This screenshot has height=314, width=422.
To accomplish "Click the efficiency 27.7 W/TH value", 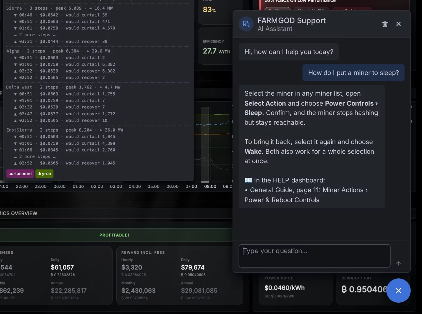I will coord(217,51).
